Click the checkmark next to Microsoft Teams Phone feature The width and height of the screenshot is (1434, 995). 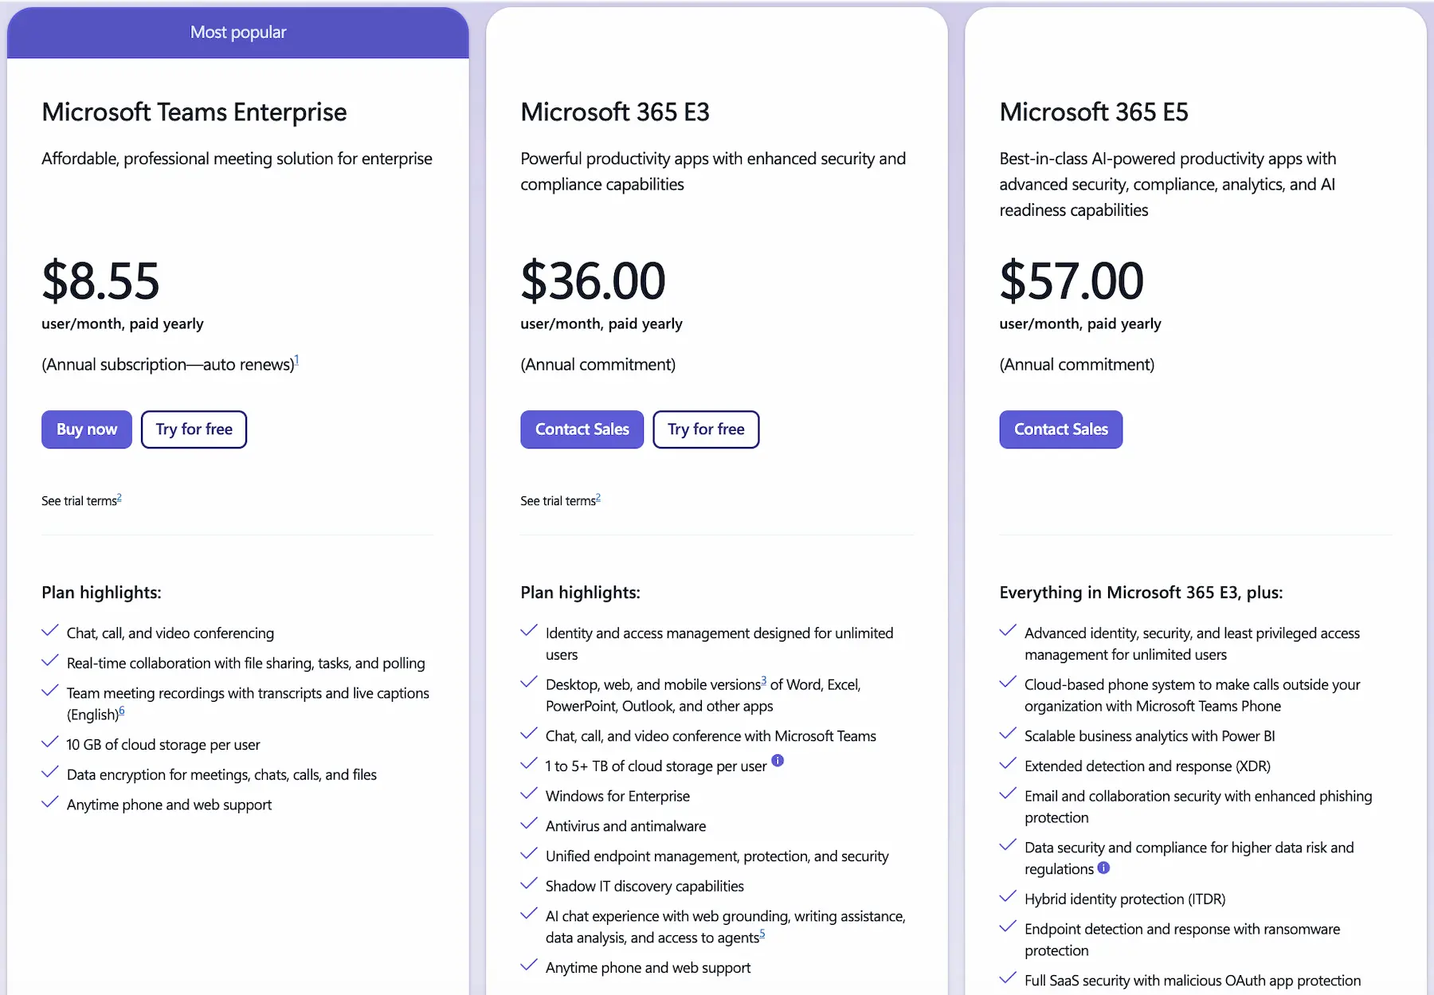[x=1007, y=682]
